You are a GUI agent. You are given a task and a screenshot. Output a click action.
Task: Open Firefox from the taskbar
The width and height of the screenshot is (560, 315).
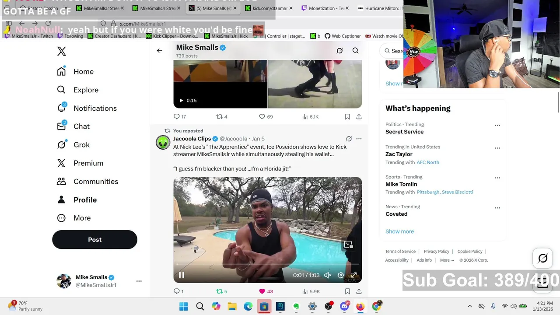(360, 307)
